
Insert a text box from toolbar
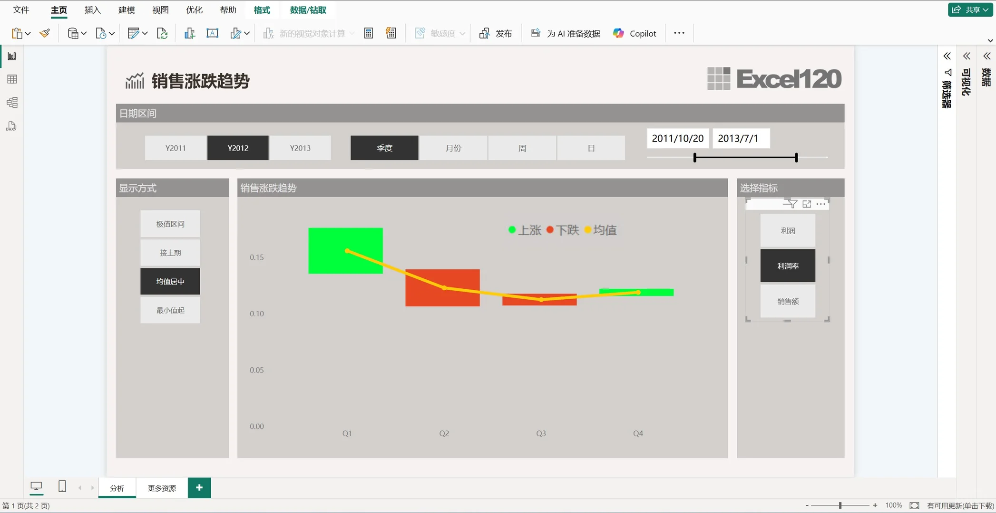[212, 33]
